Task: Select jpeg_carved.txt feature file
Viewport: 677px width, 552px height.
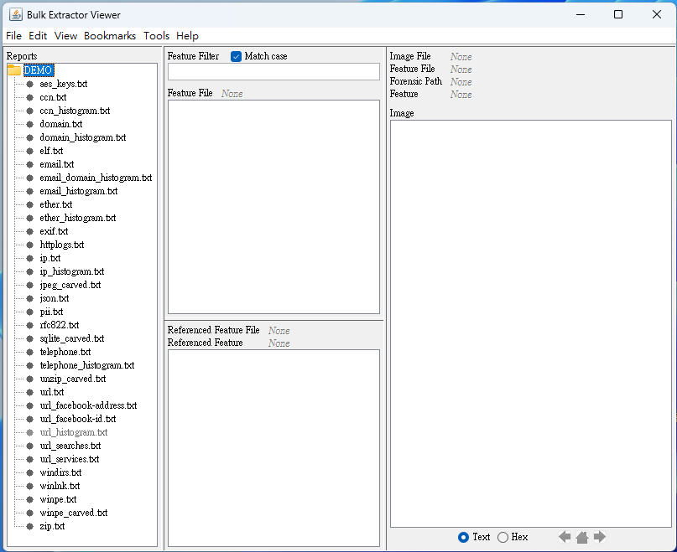Action: click(x=70, y=285)
